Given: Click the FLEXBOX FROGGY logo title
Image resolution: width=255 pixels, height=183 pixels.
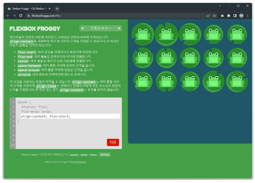Looking at the screenshot, I should pyautogui.click(x=35, y=29).
